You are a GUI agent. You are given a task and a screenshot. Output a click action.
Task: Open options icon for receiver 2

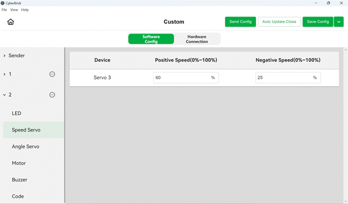click(x=52, y=95)
